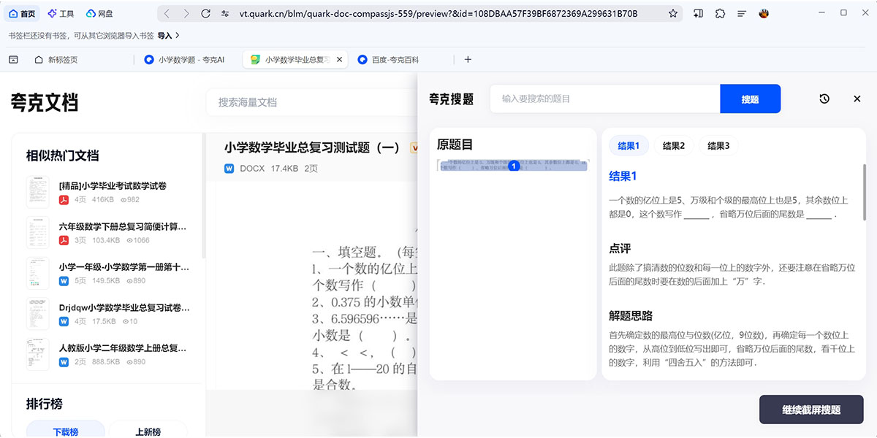Screen dimensions: 877x438
Task: Open search history clock icon
Action: click(x=824, y=99)
